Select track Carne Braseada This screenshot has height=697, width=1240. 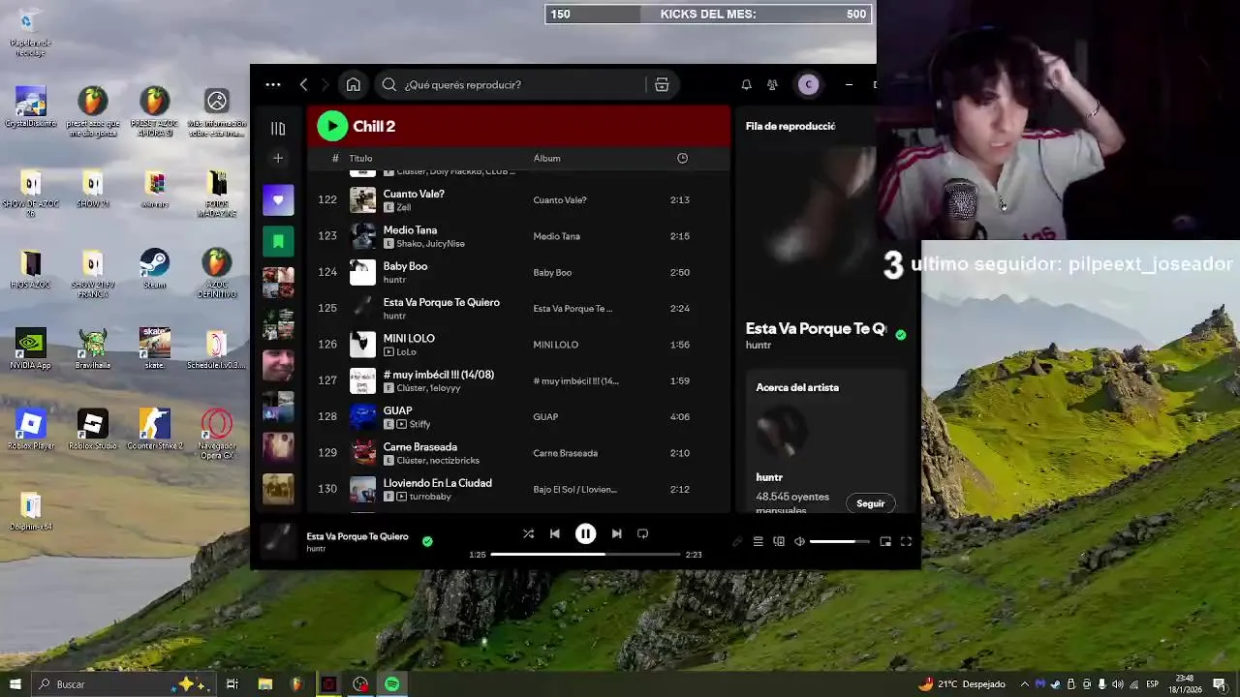tap(518, 453)
